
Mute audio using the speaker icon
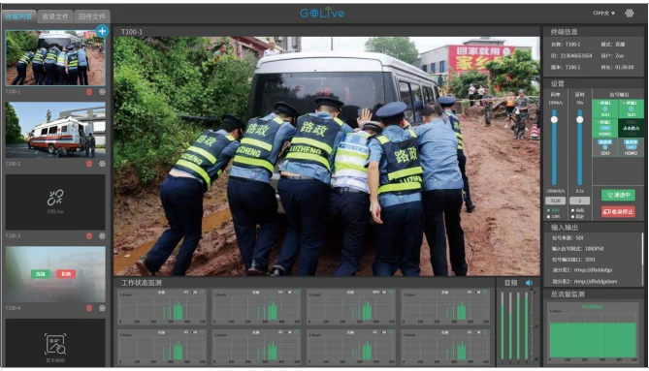pyautogui.click(x=529, y=283)
